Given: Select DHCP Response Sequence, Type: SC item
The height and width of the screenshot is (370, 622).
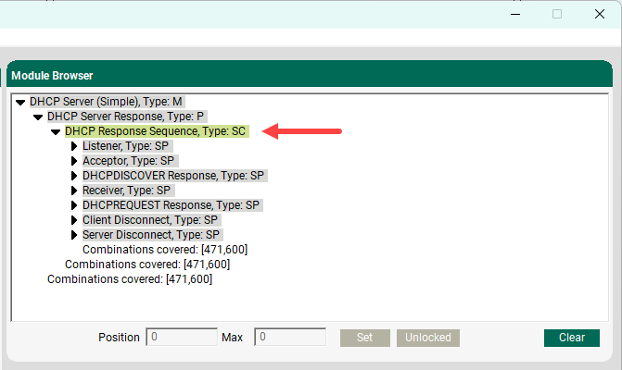Looking at the screenshot, I should click(x=155, y=131).
